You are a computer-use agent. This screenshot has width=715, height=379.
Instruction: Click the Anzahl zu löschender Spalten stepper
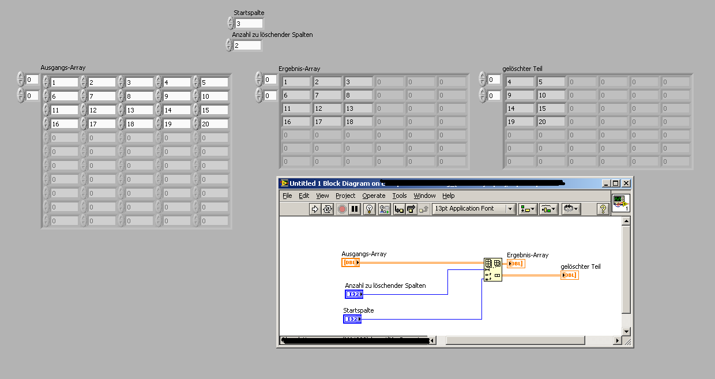click(x=229, y=45)
